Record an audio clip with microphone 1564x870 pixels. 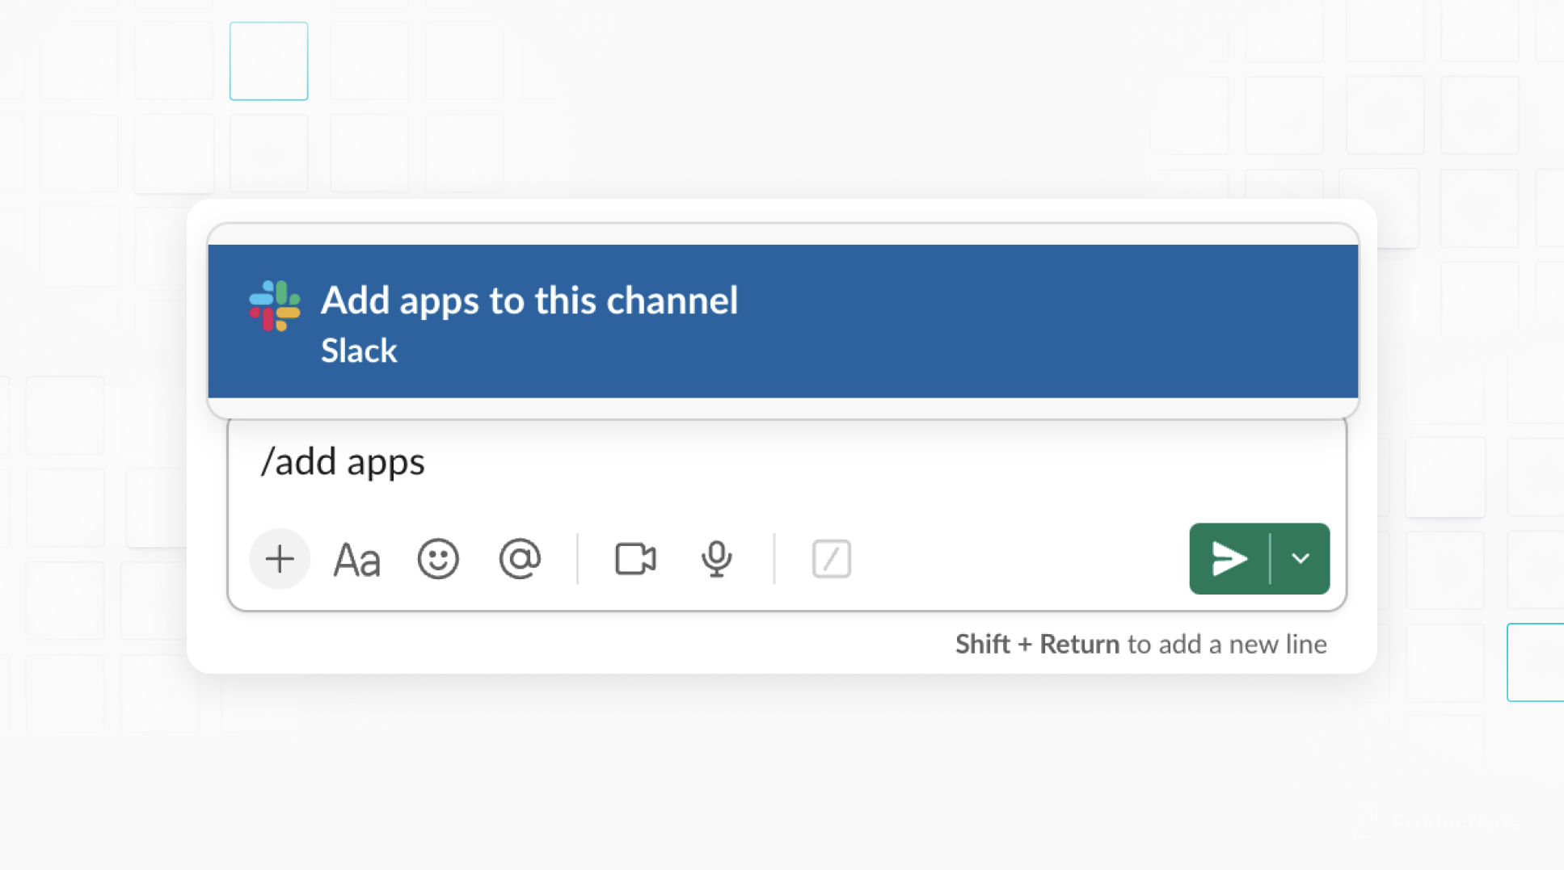point(716,559)
